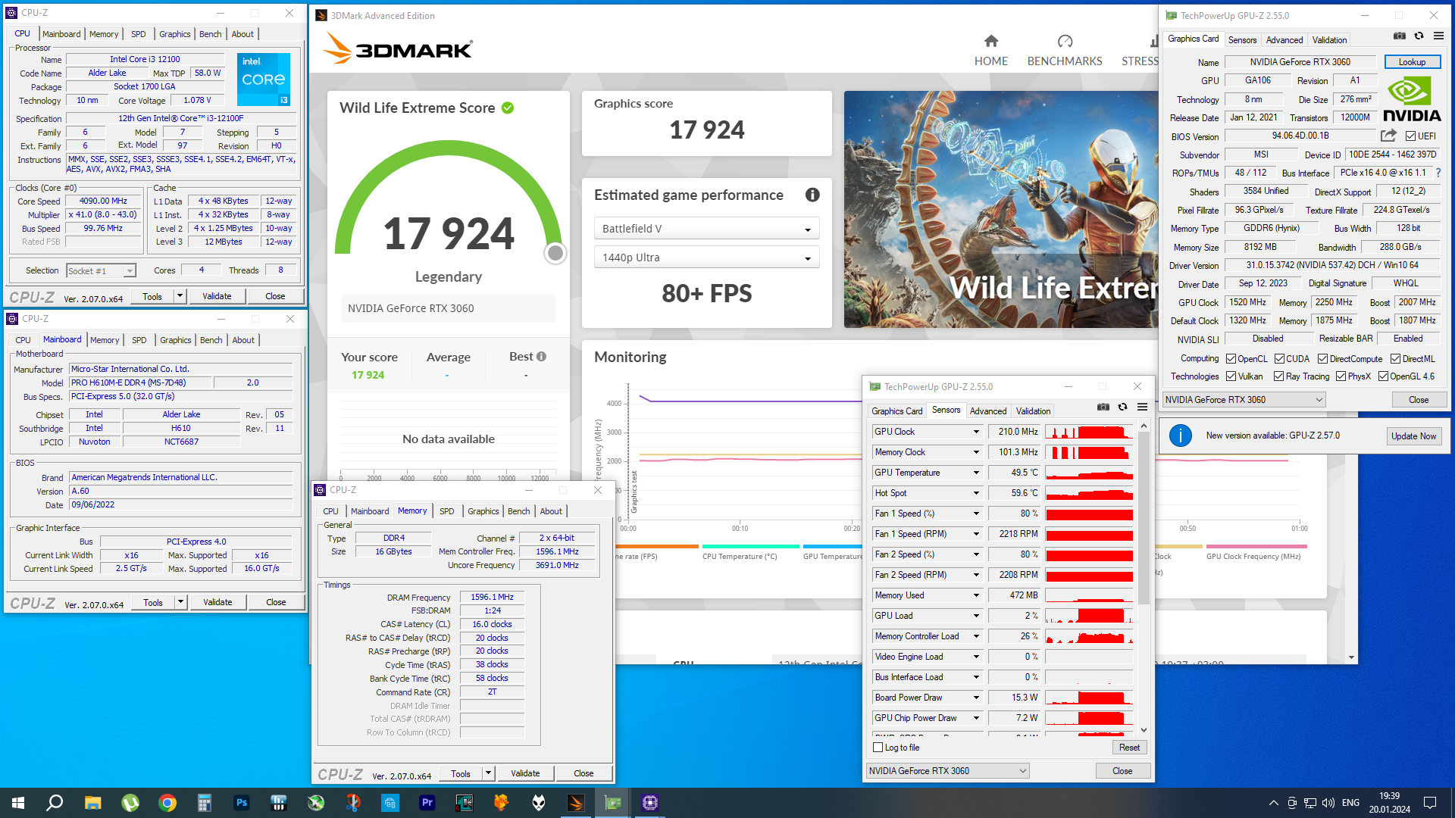This screenshot has width=1455, height=818.
Task: Open Premiere Pro from taskbar
Action: 427,803
